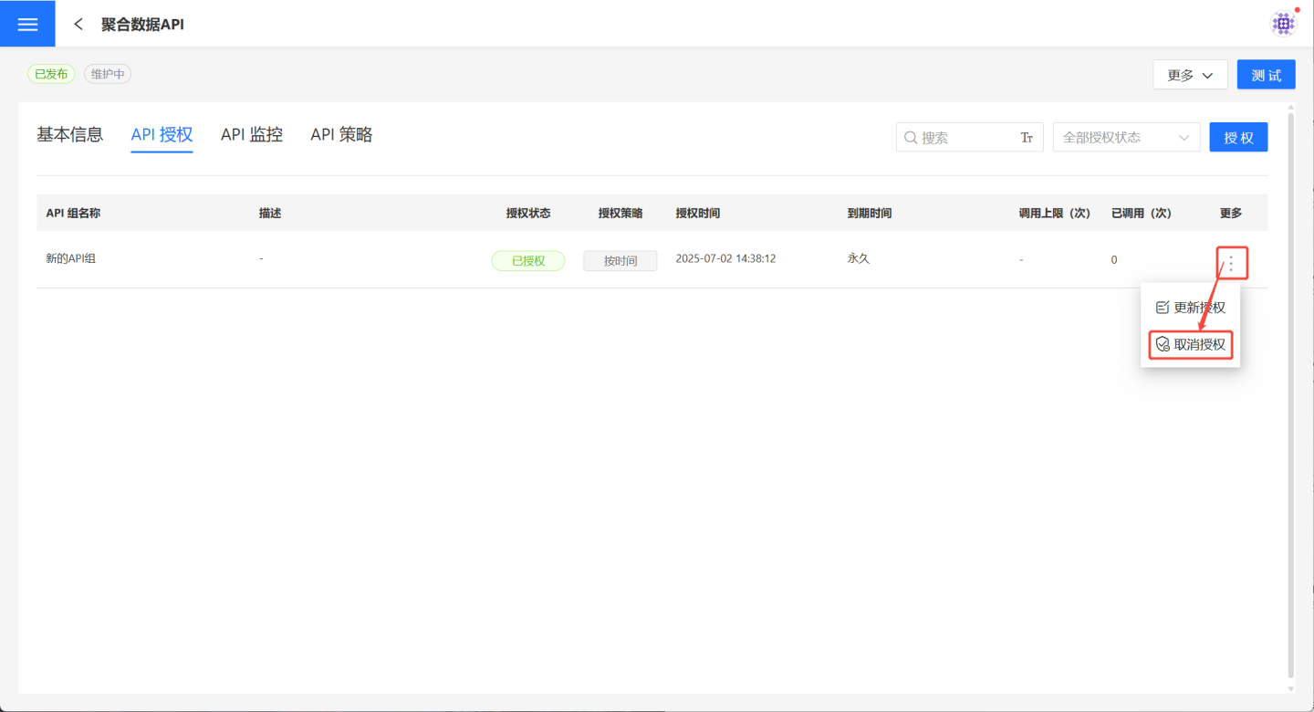Toggle the case-sensitive Tт search icon

(x=1027, y=138)
